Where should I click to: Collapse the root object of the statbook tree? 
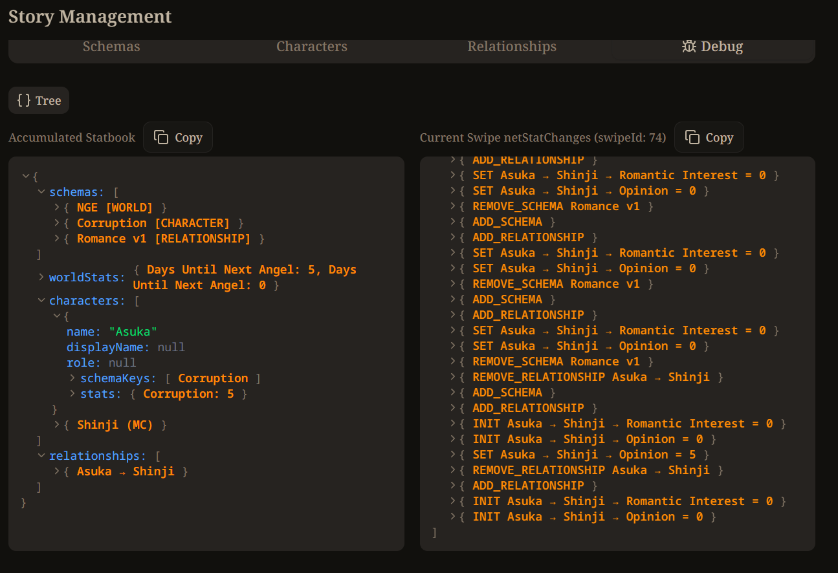tap(26, 177)
